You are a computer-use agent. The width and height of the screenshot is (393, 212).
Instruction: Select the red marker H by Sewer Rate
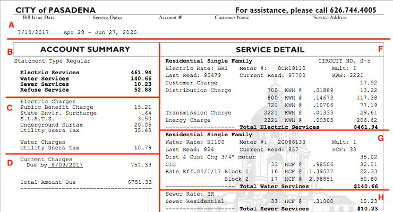point(380,197)
